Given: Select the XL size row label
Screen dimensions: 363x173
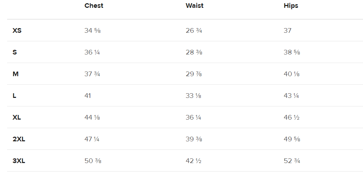Looking at the screenshot, I should click(x=17, y=117).
